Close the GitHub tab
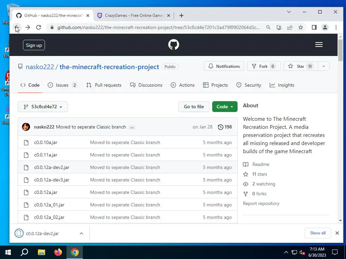346x259 pixels. [x=88, y=16]
